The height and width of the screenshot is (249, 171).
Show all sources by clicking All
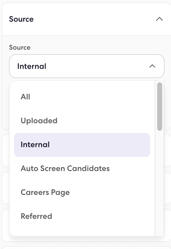point(82,97)
